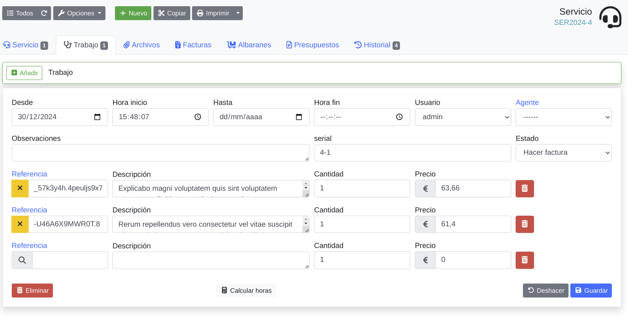Open the Historial tab
The width and height of the screenshot is (628, 318).
(377, 45)
